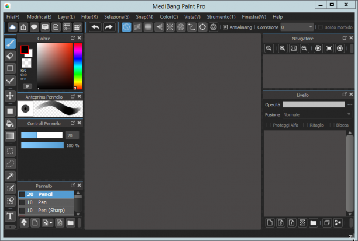Open the Filter(R) menu
Image resolution: width=358 pixels, height=241 pixels.
coord(89,17)
